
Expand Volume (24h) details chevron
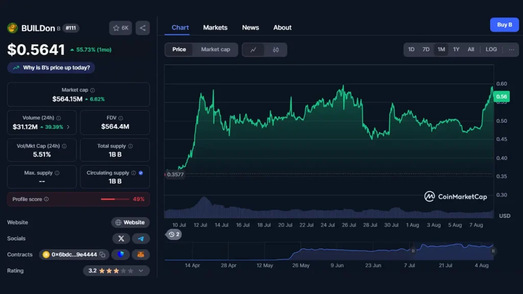pyautogui.click(x=68, y=127)
